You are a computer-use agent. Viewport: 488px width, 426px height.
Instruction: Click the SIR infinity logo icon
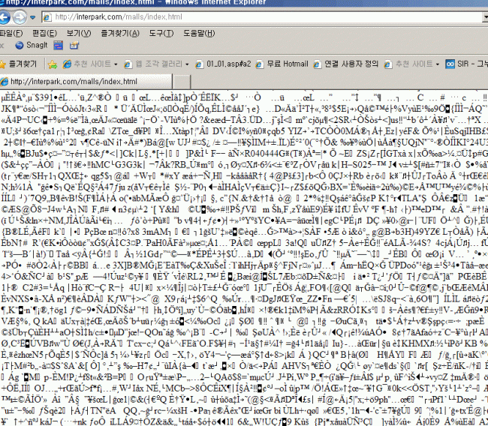click(x=450, y=64)
